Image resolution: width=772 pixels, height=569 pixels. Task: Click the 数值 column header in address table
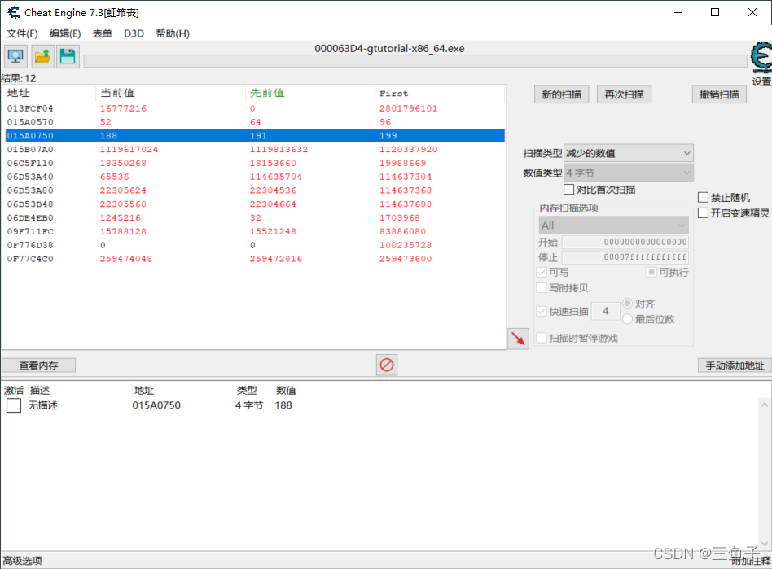pyautogui.click(x=286, y=391)
